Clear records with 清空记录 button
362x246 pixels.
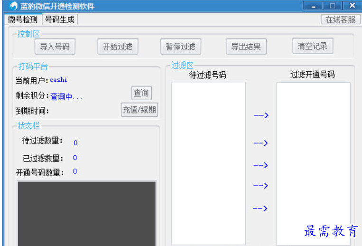coord(313,46)
